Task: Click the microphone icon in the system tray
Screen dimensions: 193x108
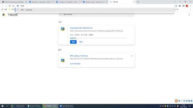Action: click(x=168, y=106)
